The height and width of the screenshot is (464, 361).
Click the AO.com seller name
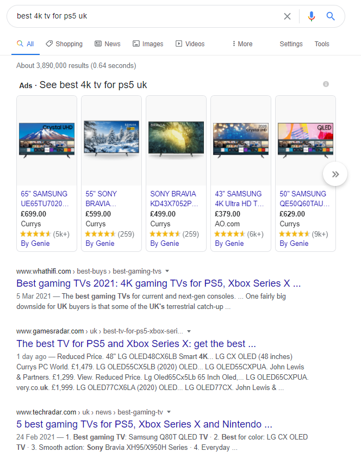pyautogui.click(x=227, y=224)
